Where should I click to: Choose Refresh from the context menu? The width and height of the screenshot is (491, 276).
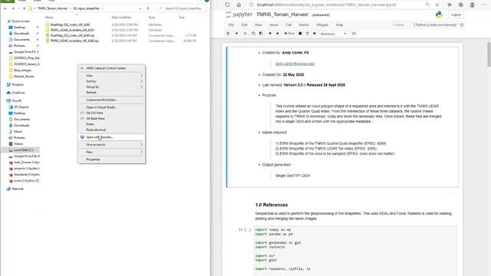[111, 93]
